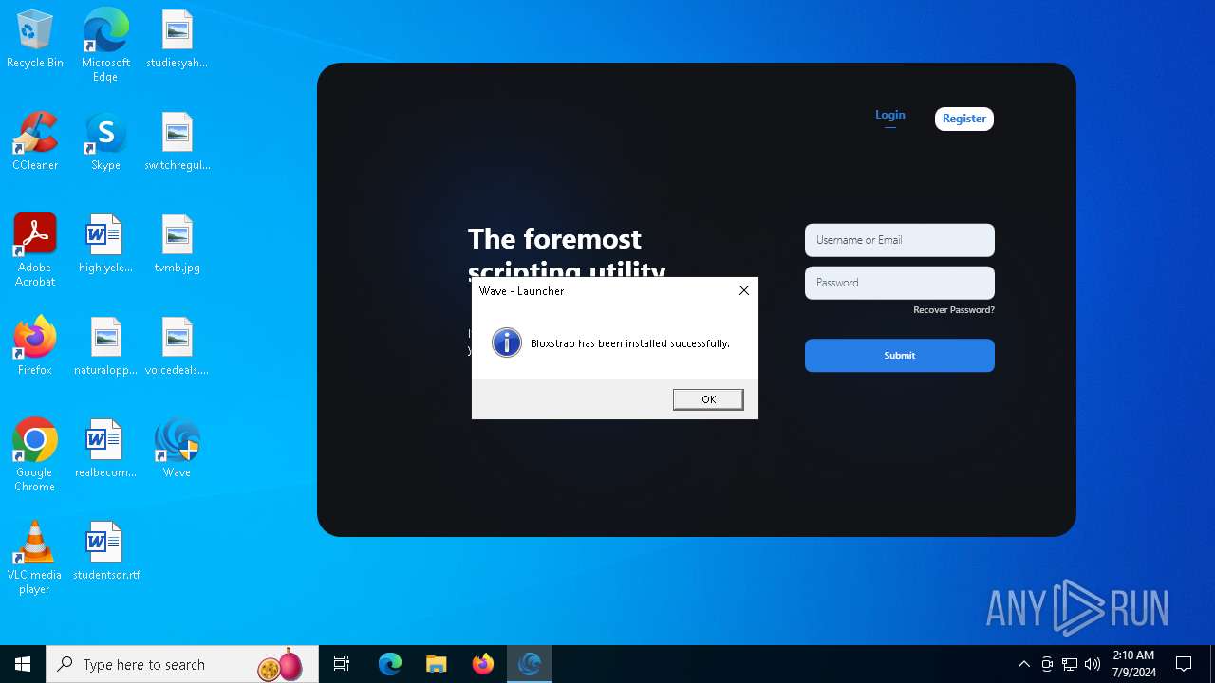Show hidden system tray icons

[1024, 664]
